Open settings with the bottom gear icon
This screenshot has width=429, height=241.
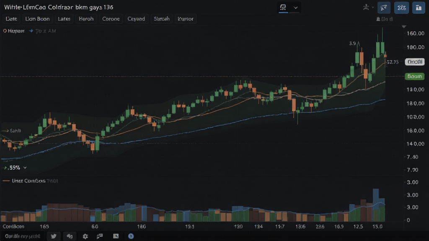click(x=85, y=236)
